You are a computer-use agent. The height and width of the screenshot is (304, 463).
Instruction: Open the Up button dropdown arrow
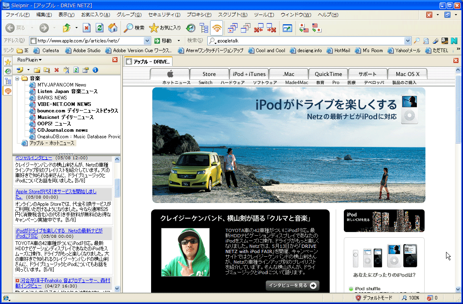[x=76, y=28]
